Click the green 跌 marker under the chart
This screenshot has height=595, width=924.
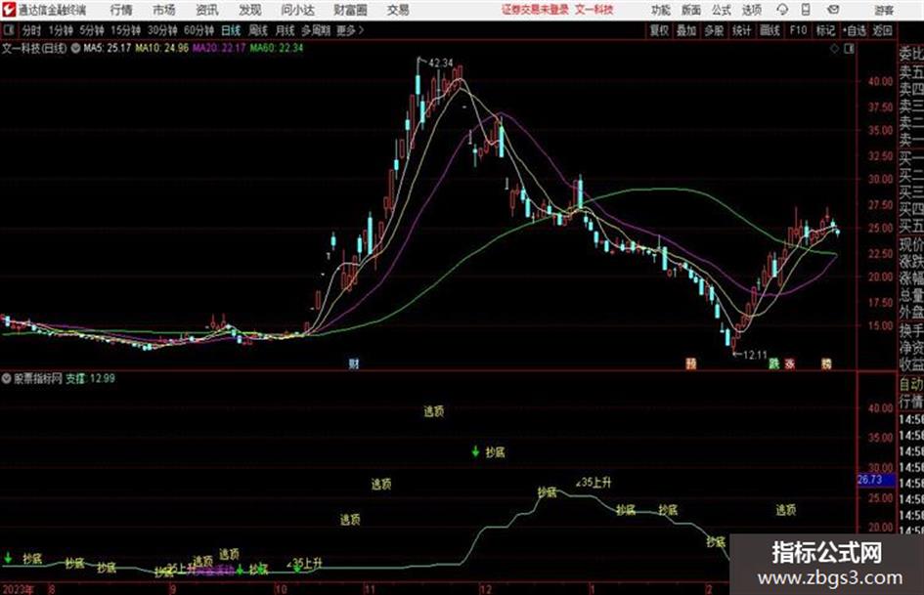coord(774,363)
